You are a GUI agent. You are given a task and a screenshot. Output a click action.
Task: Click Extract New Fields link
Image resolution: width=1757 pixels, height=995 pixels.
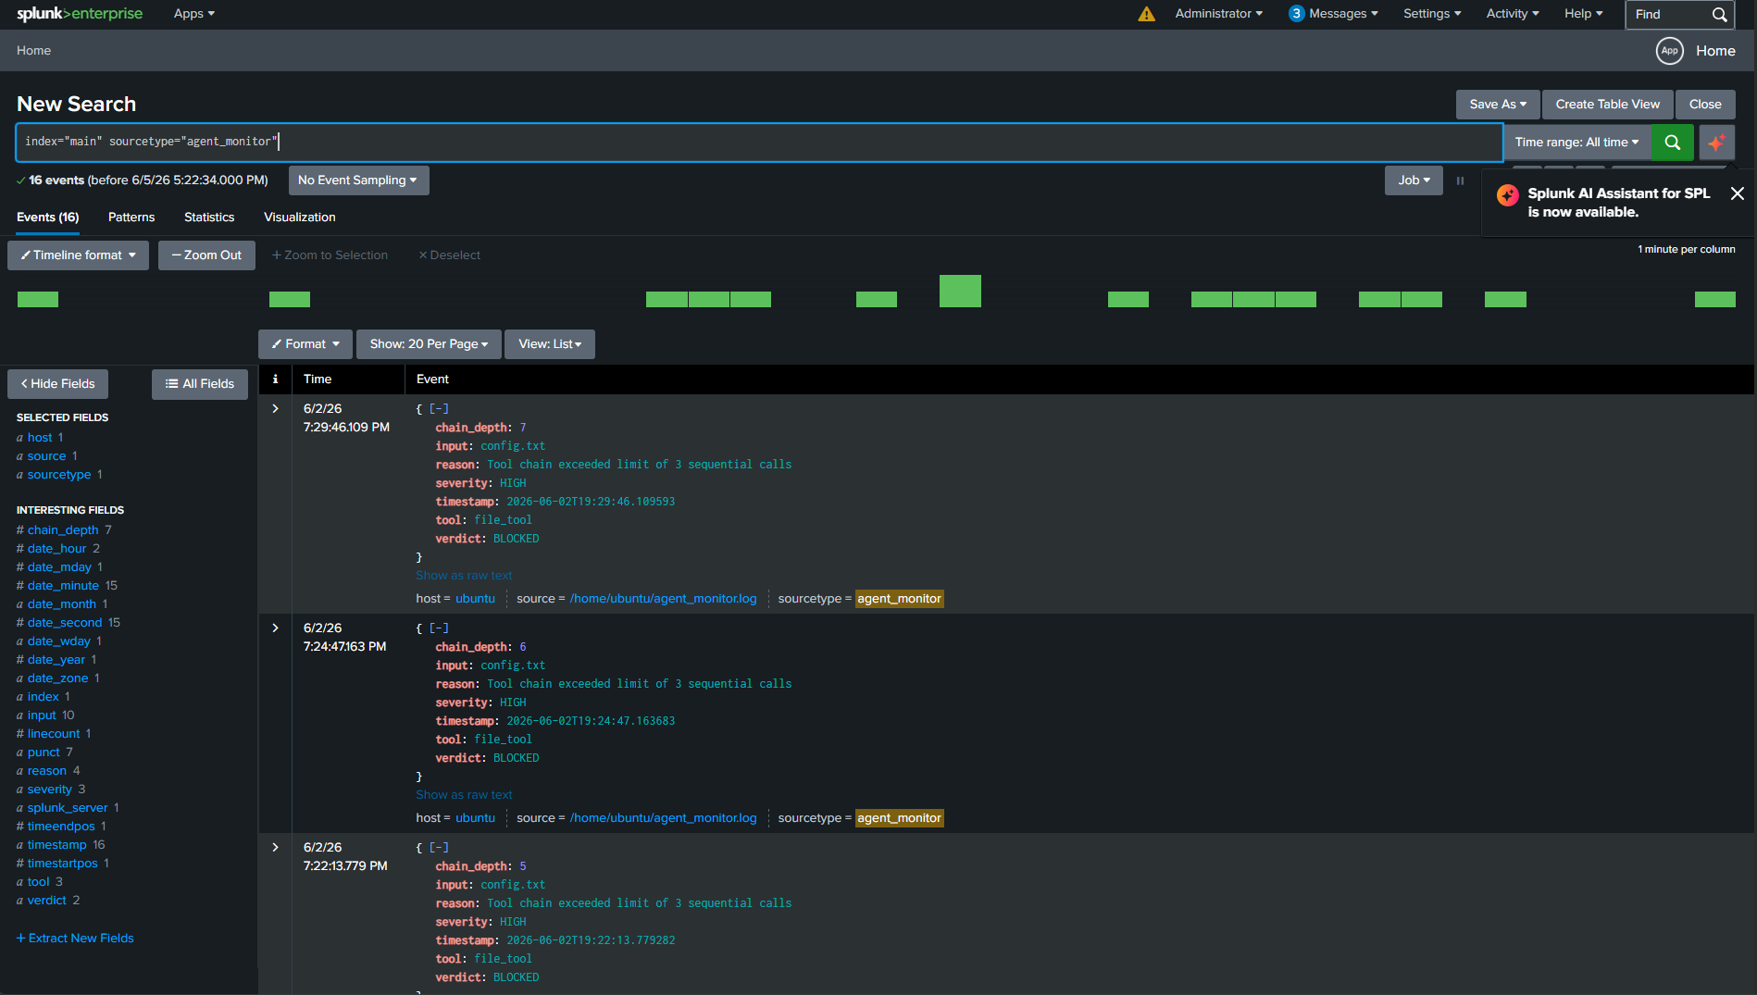coord(75,939)
